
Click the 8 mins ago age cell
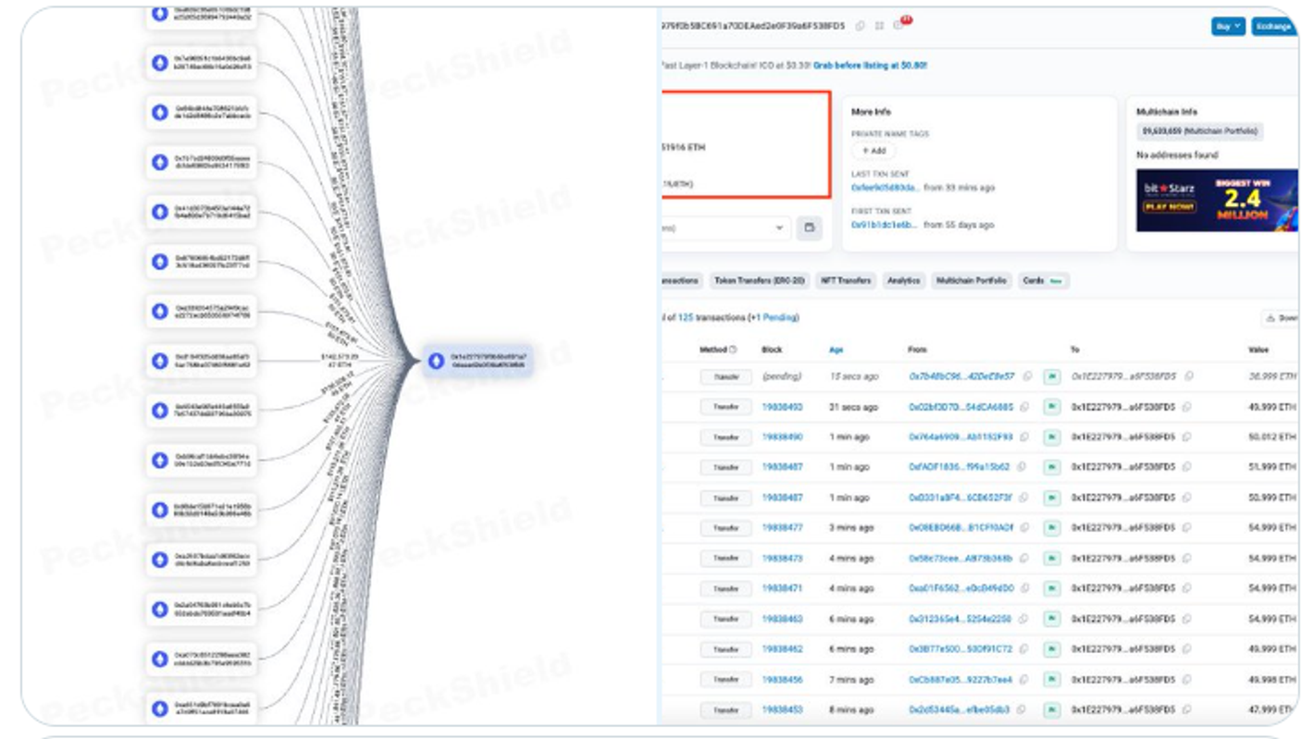point(851,710)
